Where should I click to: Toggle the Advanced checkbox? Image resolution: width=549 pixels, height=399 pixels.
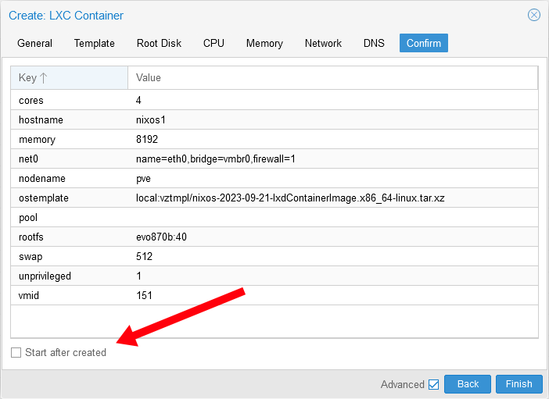pyautogui.click(x=433, y=384)
